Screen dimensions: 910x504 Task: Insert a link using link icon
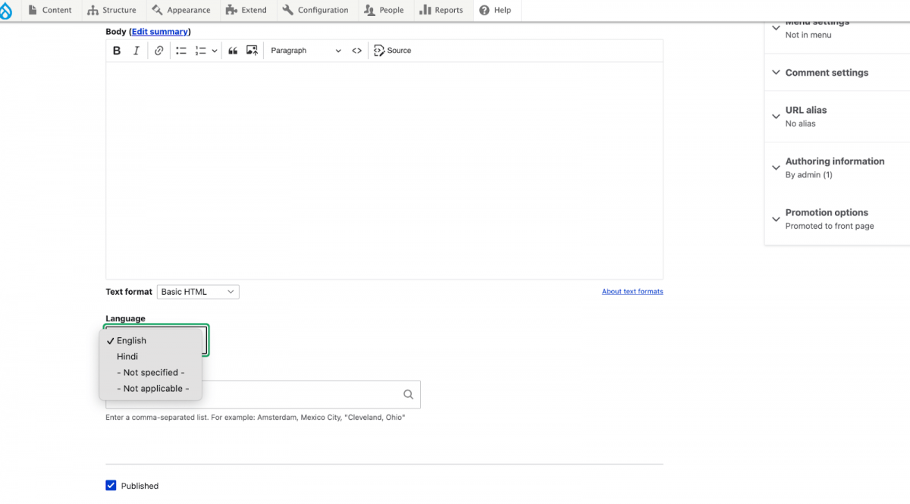(x=158, y=51)
